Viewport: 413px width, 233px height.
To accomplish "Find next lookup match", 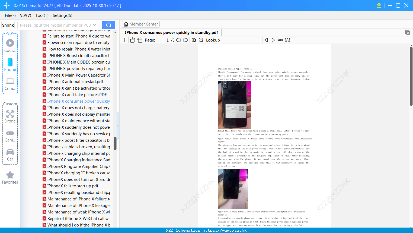I will coord(273,40).
